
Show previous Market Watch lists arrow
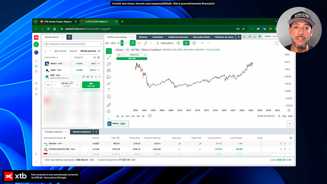tap(45, 51)
